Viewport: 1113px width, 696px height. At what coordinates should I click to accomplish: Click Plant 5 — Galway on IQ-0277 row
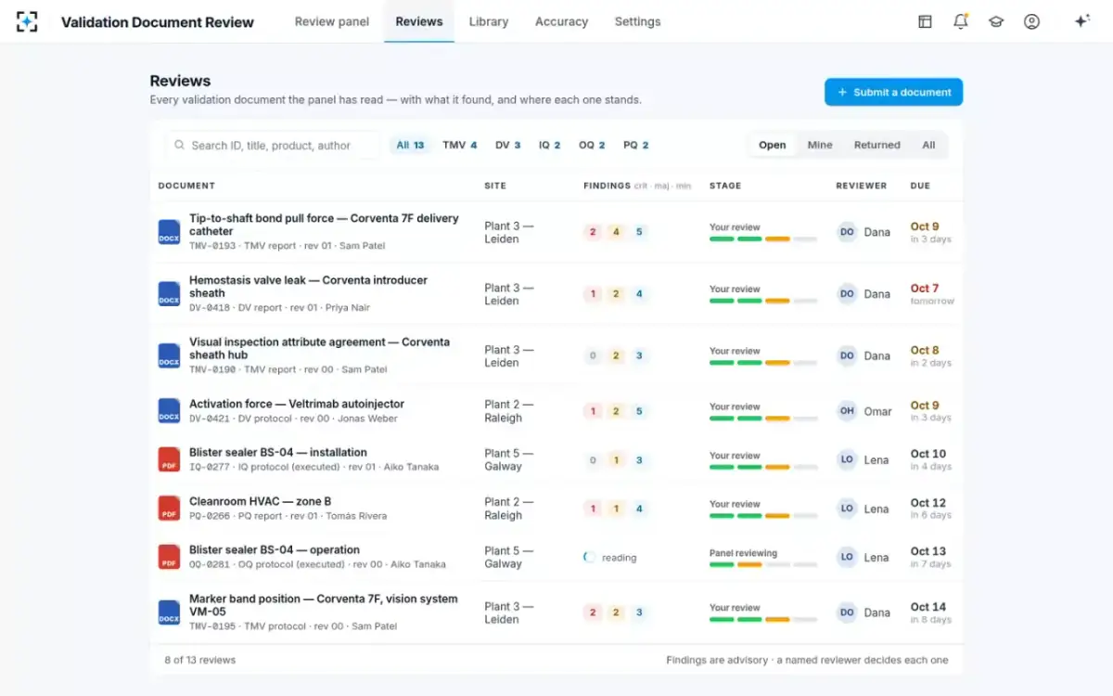click(x=509, y=460)
